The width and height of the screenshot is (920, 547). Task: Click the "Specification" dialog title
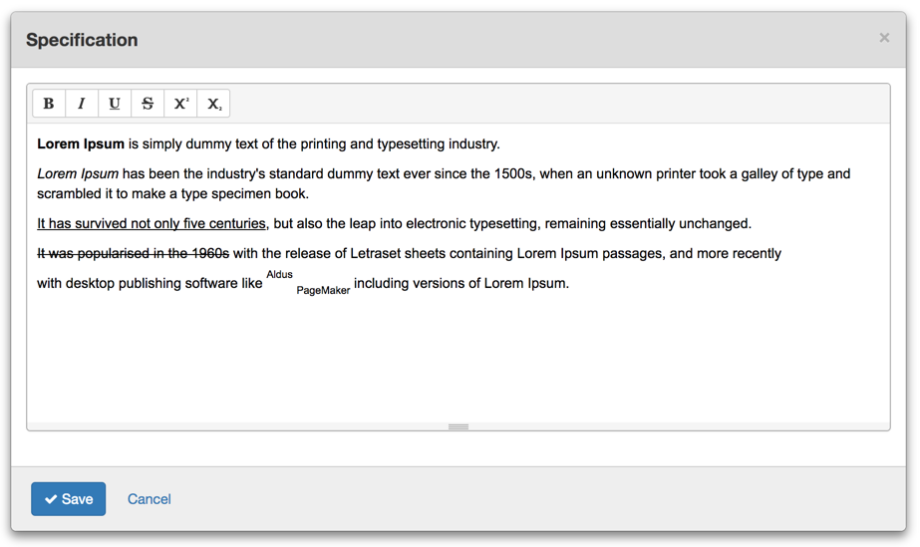click(82, 40)
